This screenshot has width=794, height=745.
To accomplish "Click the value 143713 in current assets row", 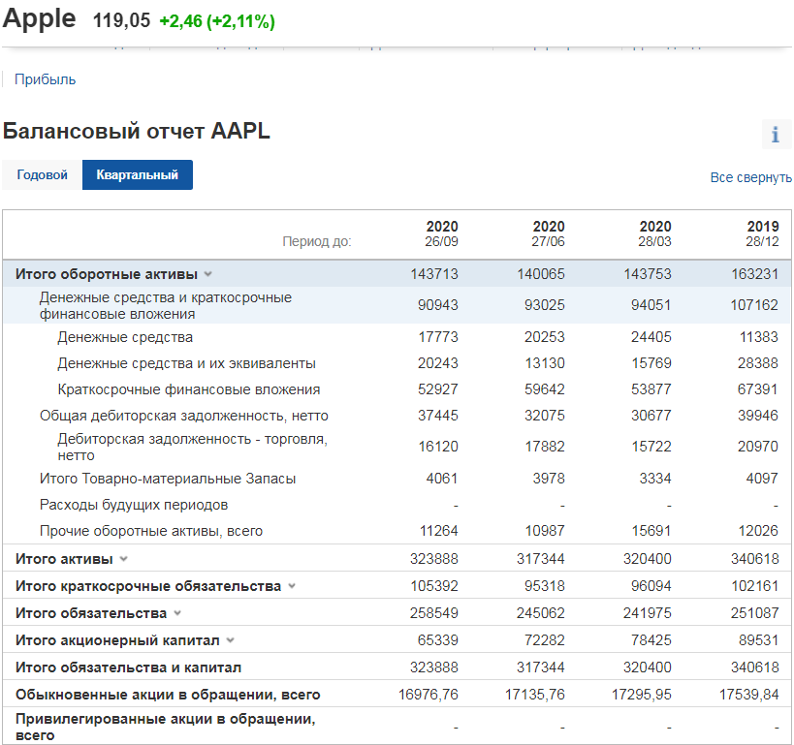I will (x=434, y=274).
